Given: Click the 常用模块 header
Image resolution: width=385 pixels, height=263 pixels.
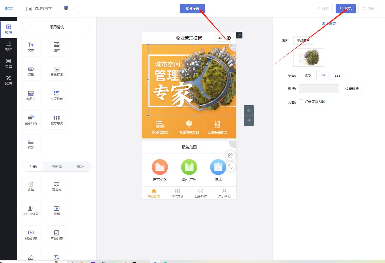Looking at the screenshot, I should [x=57, y=27].
